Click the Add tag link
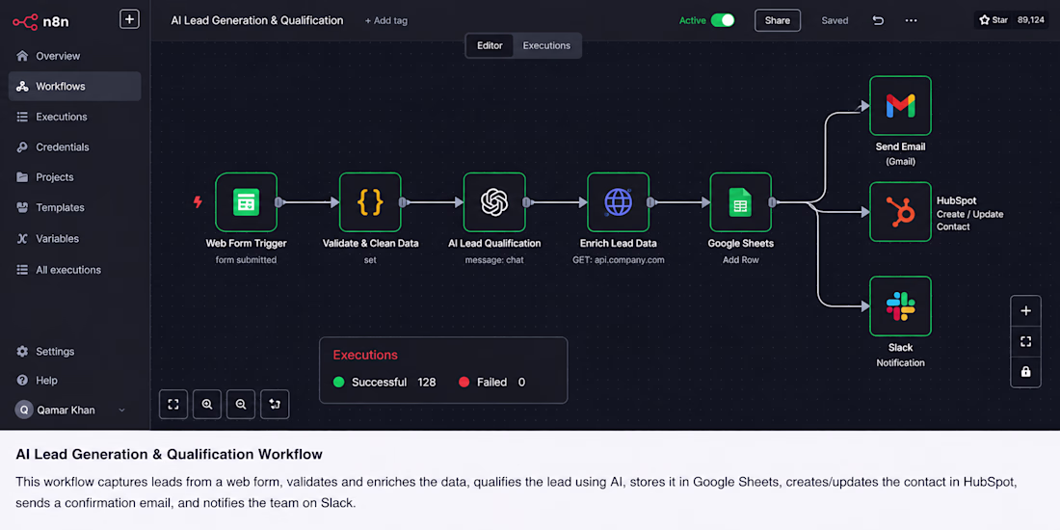This screenshot has height=530, width=1060. [x=386, y=20]
